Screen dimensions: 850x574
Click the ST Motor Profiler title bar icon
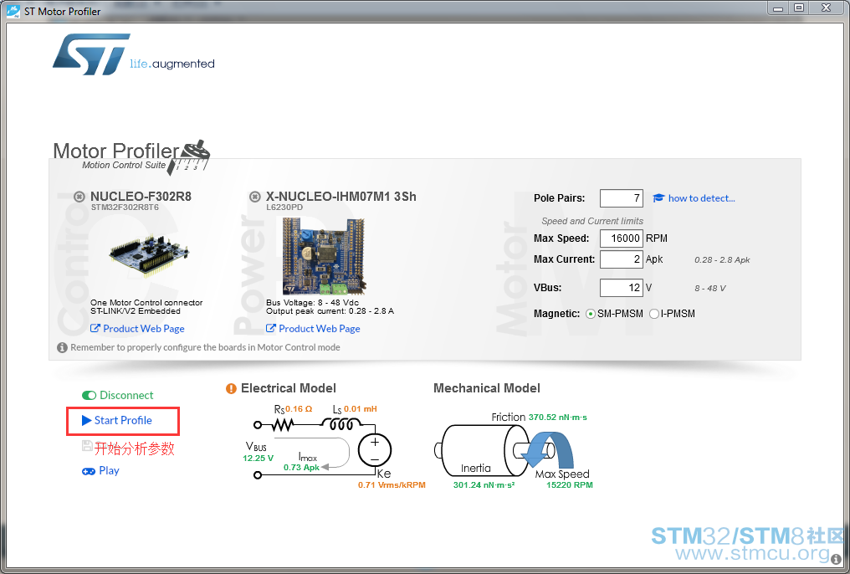point(13,11)
